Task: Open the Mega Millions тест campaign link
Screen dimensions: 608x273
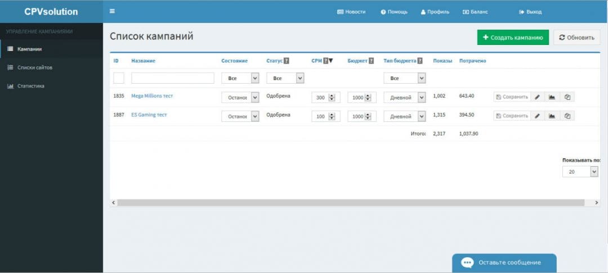Action: coord(152,96)
